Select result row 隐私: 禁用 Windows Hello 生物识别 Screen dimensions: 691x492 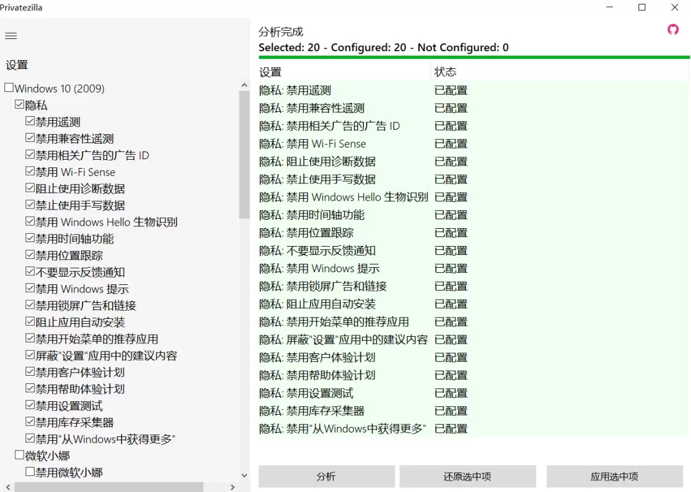pos(473,197)
